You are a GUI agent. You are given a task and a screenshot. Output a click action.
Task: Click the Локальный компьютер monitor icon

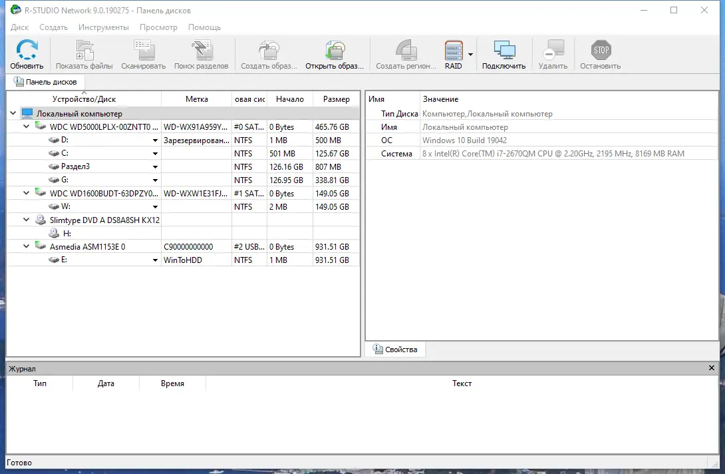tap(27, 113)
